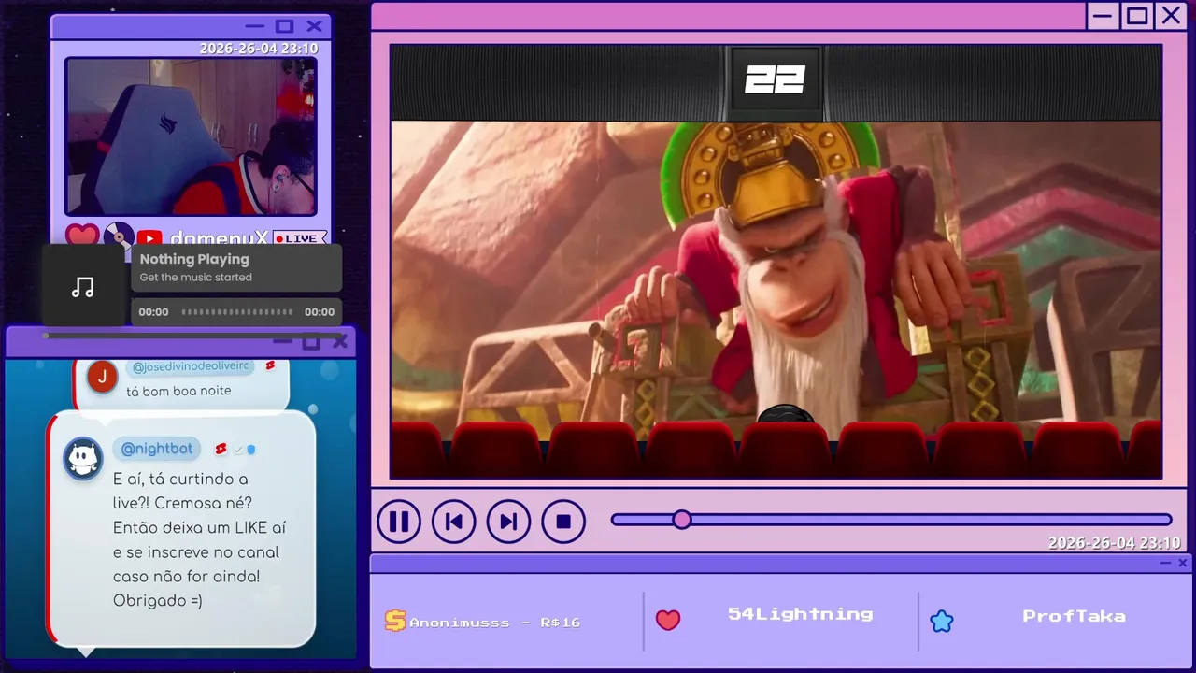Viewport: 1196px width, 673px height.
Task: Click the nightbot LIKE reminder message
Action: [x=199, y=539]
